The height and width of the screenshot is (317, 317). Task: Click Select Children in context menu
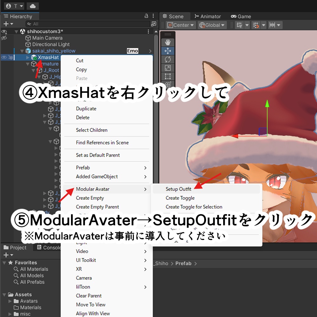point(92,130)
